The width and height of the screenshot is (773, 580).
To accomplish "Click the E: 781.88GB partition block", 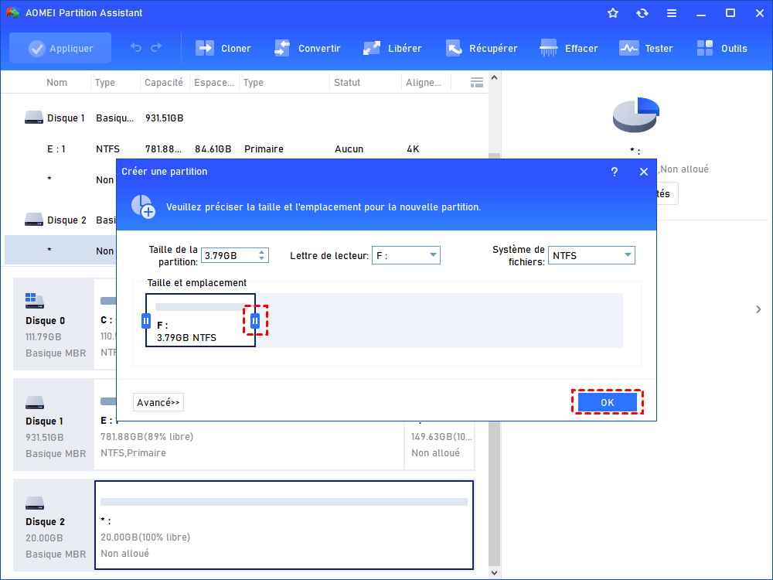I will pos(249,445).
